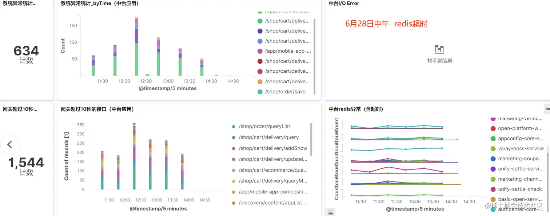This screenshot has width=550, height=216.
Task: Select dark purple /shop/cart/delive... legend dot
Action: (x=260, y=31)
